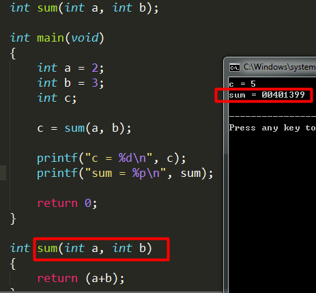Click the assignment line "c = sum(a, b);"
316x293 pixels.
pos(84,128)
